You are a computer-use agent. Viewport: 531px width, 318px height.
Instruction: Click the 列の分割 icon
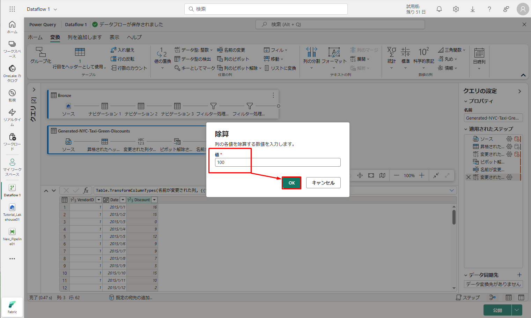(x=311, y=52)
